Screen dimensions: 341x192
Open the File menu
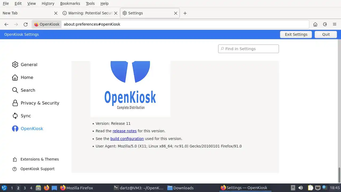[x=6, y=3]
